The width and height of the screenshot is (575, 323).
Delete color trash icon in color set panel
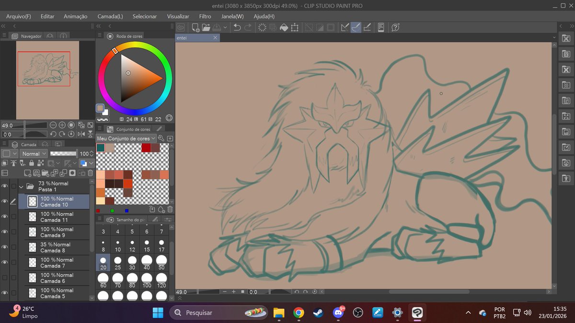170,209
